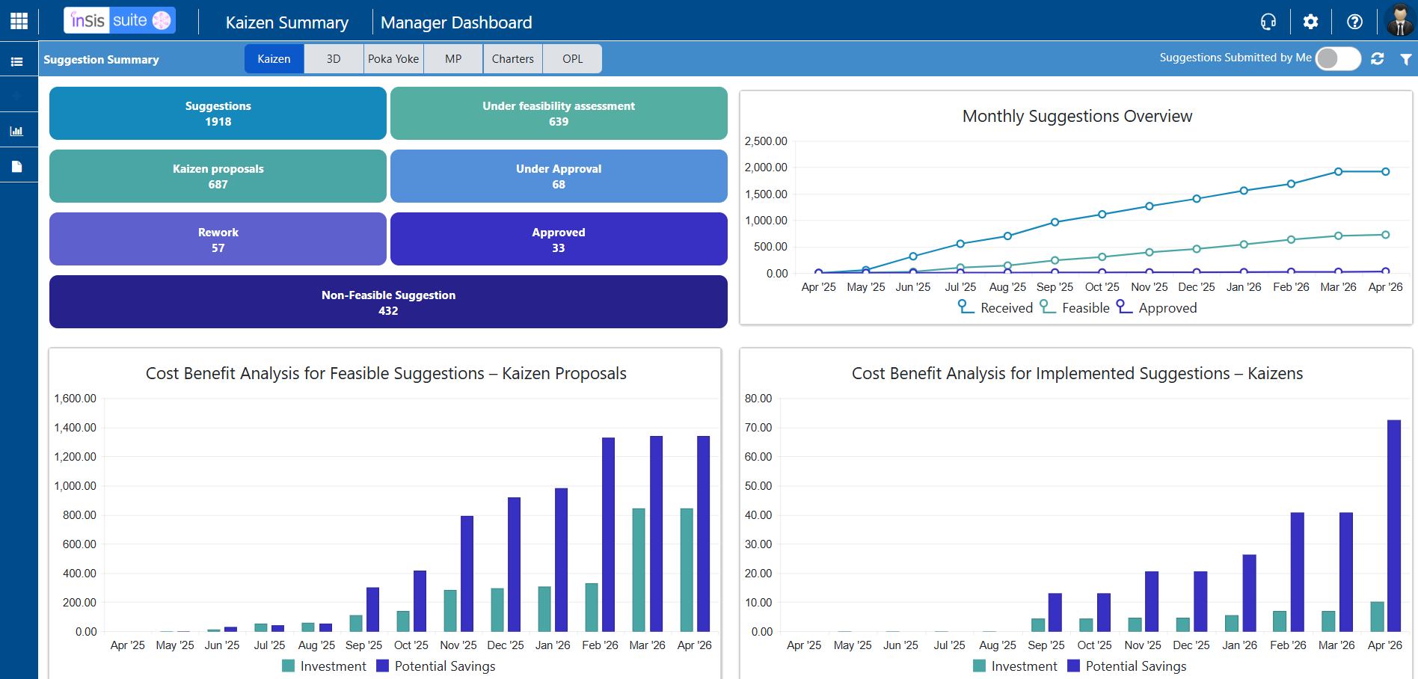The image size is (1418, 679).
Task: Toggle Received series in line chart legend
Action: [x=995, y=307]
